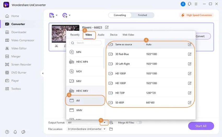This screenshot has width=222, height=137.
Task: Click the Add Files icon
Action: (x=52, y=15)
